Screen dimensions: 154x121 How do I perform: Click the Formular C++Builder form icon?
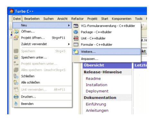(x=76, y=44)
